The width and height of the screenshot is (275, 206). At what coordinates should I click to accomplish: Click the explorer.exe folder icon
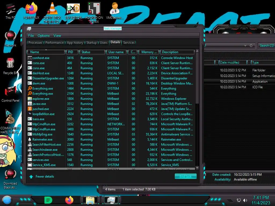(30, 99)
